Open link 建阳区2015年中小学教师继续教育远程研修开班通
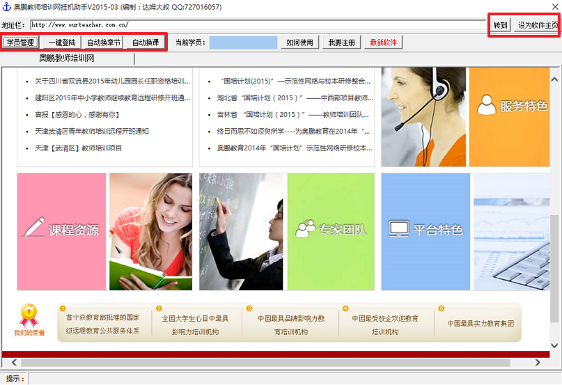The image size is (562, 385). pyautogui.click(x=112, y=98)
